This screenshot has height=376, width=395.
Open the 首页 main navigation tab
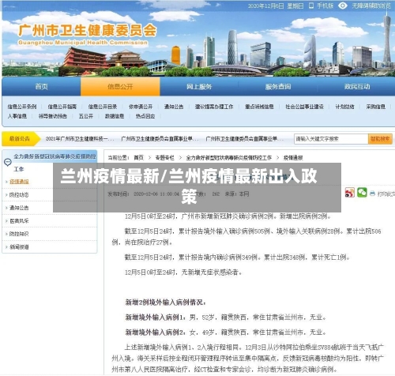click(x=41, y=86)
